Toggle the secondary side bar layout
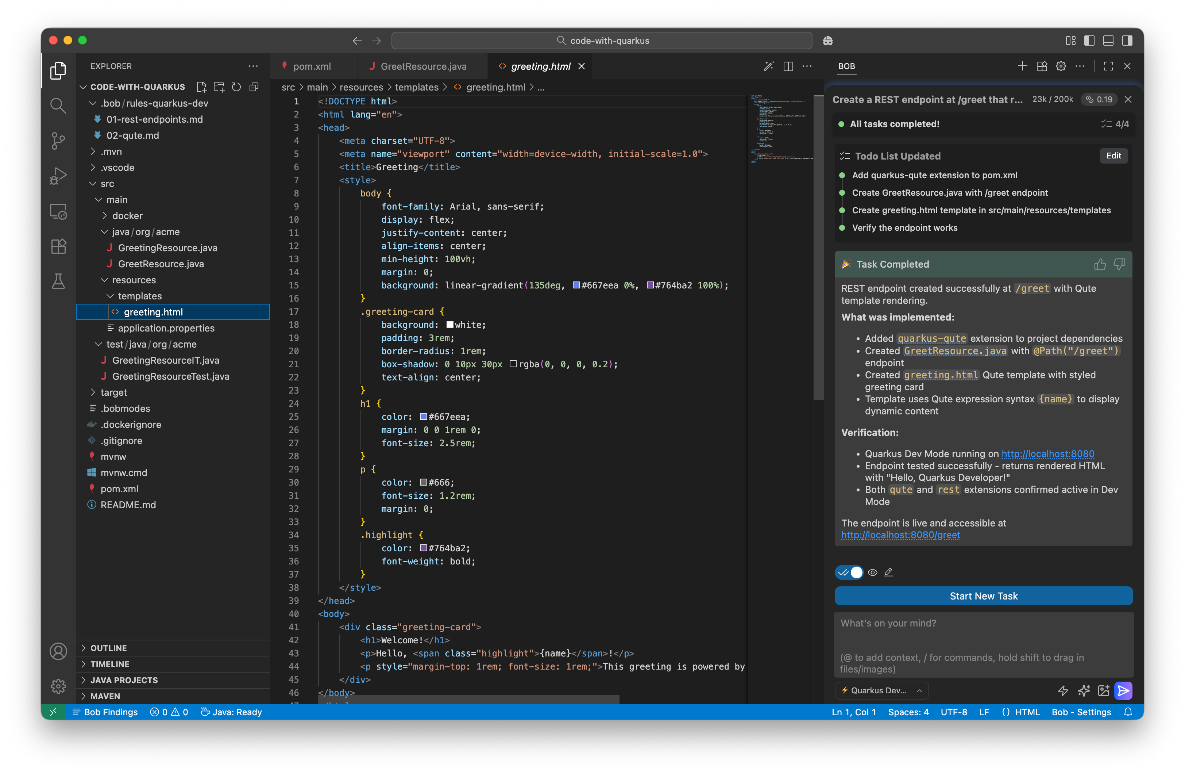Viewport: 1185px width, 774px height. click(1127, 41)
